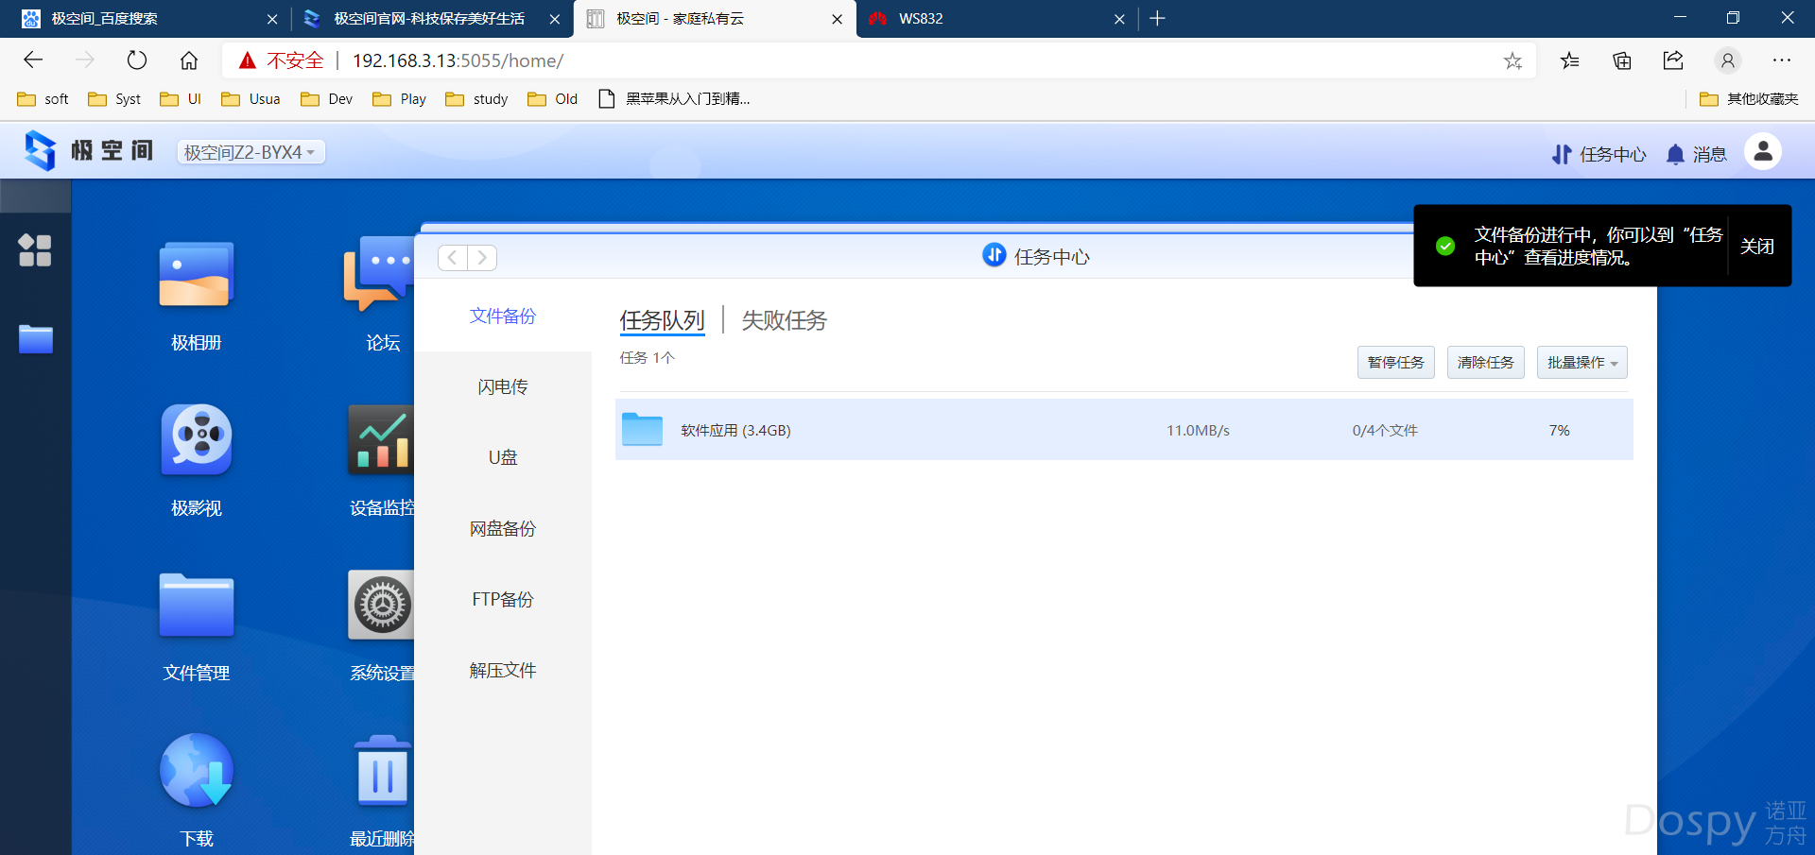
Task: Select the 软件应用 (3.4GB) task row
Action: (x=1124, y=430)
